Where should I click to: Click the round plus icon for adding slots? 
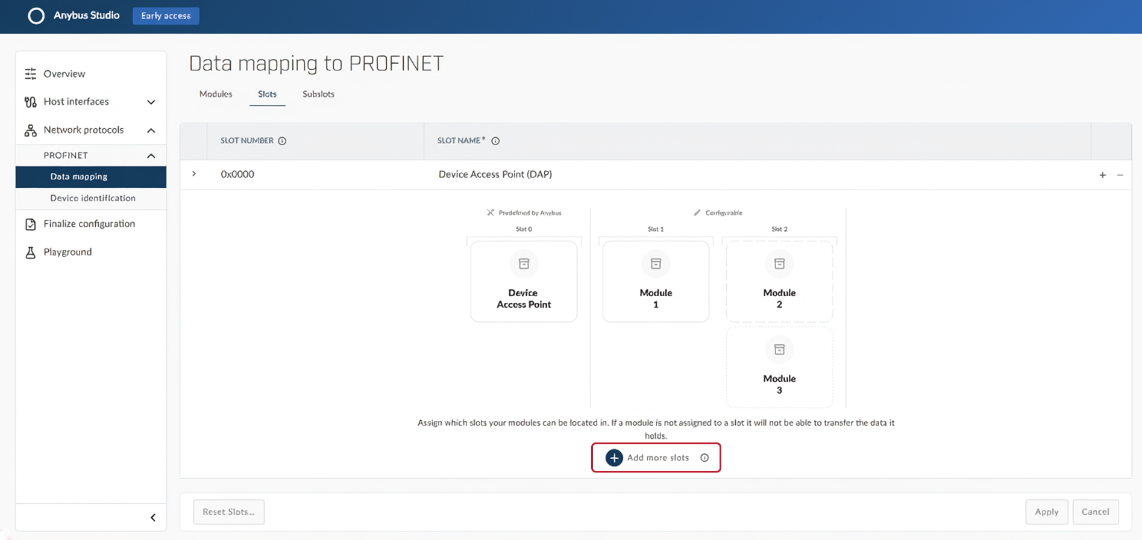614,458
